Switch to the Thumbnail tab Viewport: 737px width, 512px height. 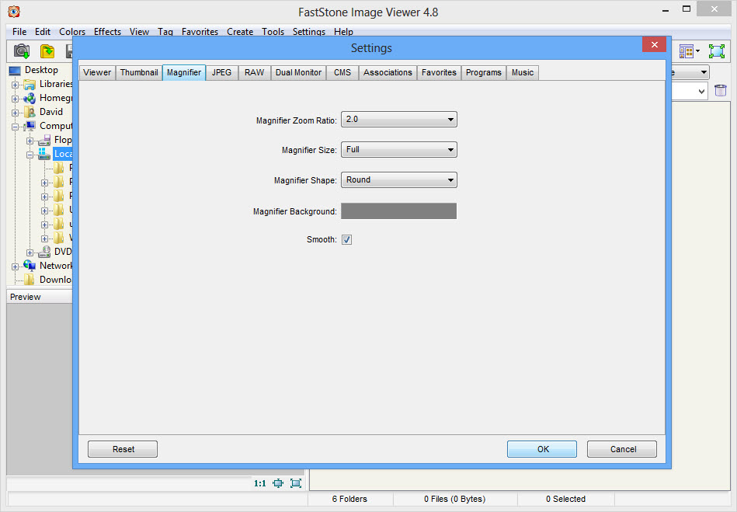[x=139, y=72]
